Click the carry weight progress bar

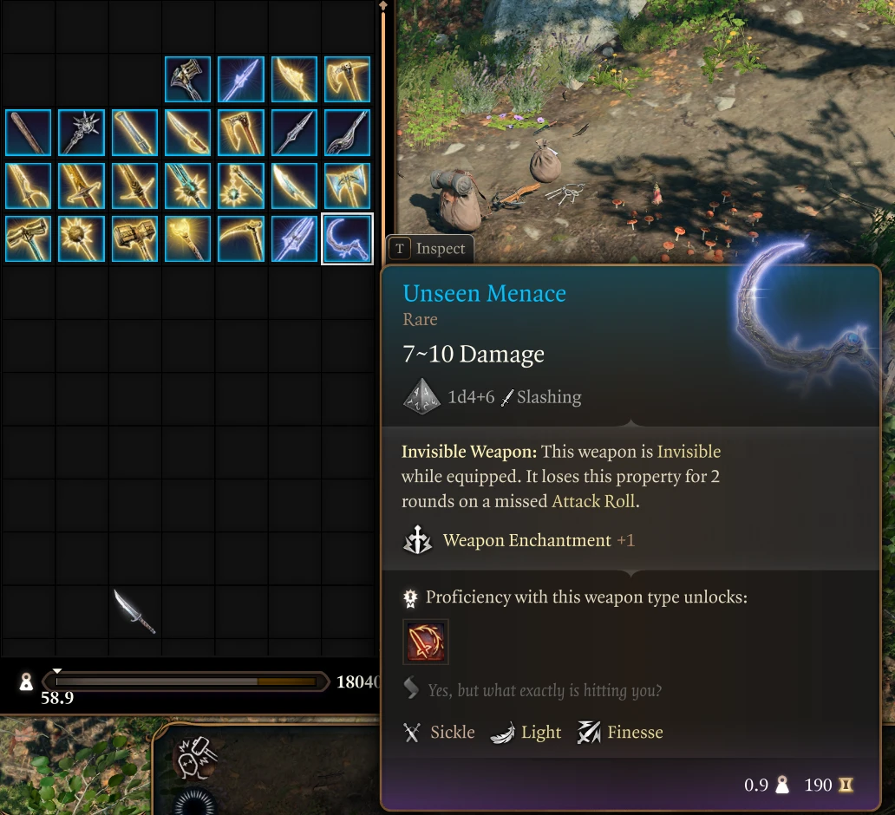[x=186, y=681]
